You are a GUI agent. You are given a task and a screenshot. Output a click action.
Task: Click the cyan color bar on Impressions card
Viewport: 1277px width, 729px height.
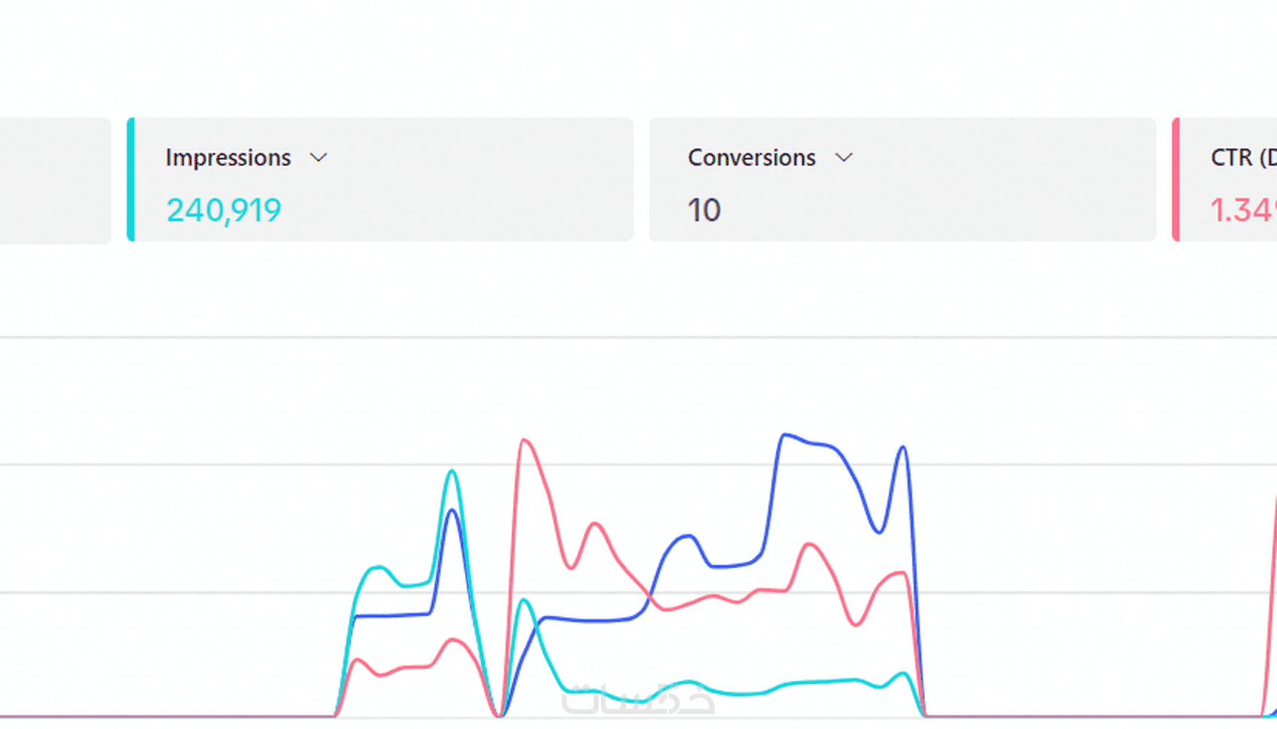(x=131, y=180)
